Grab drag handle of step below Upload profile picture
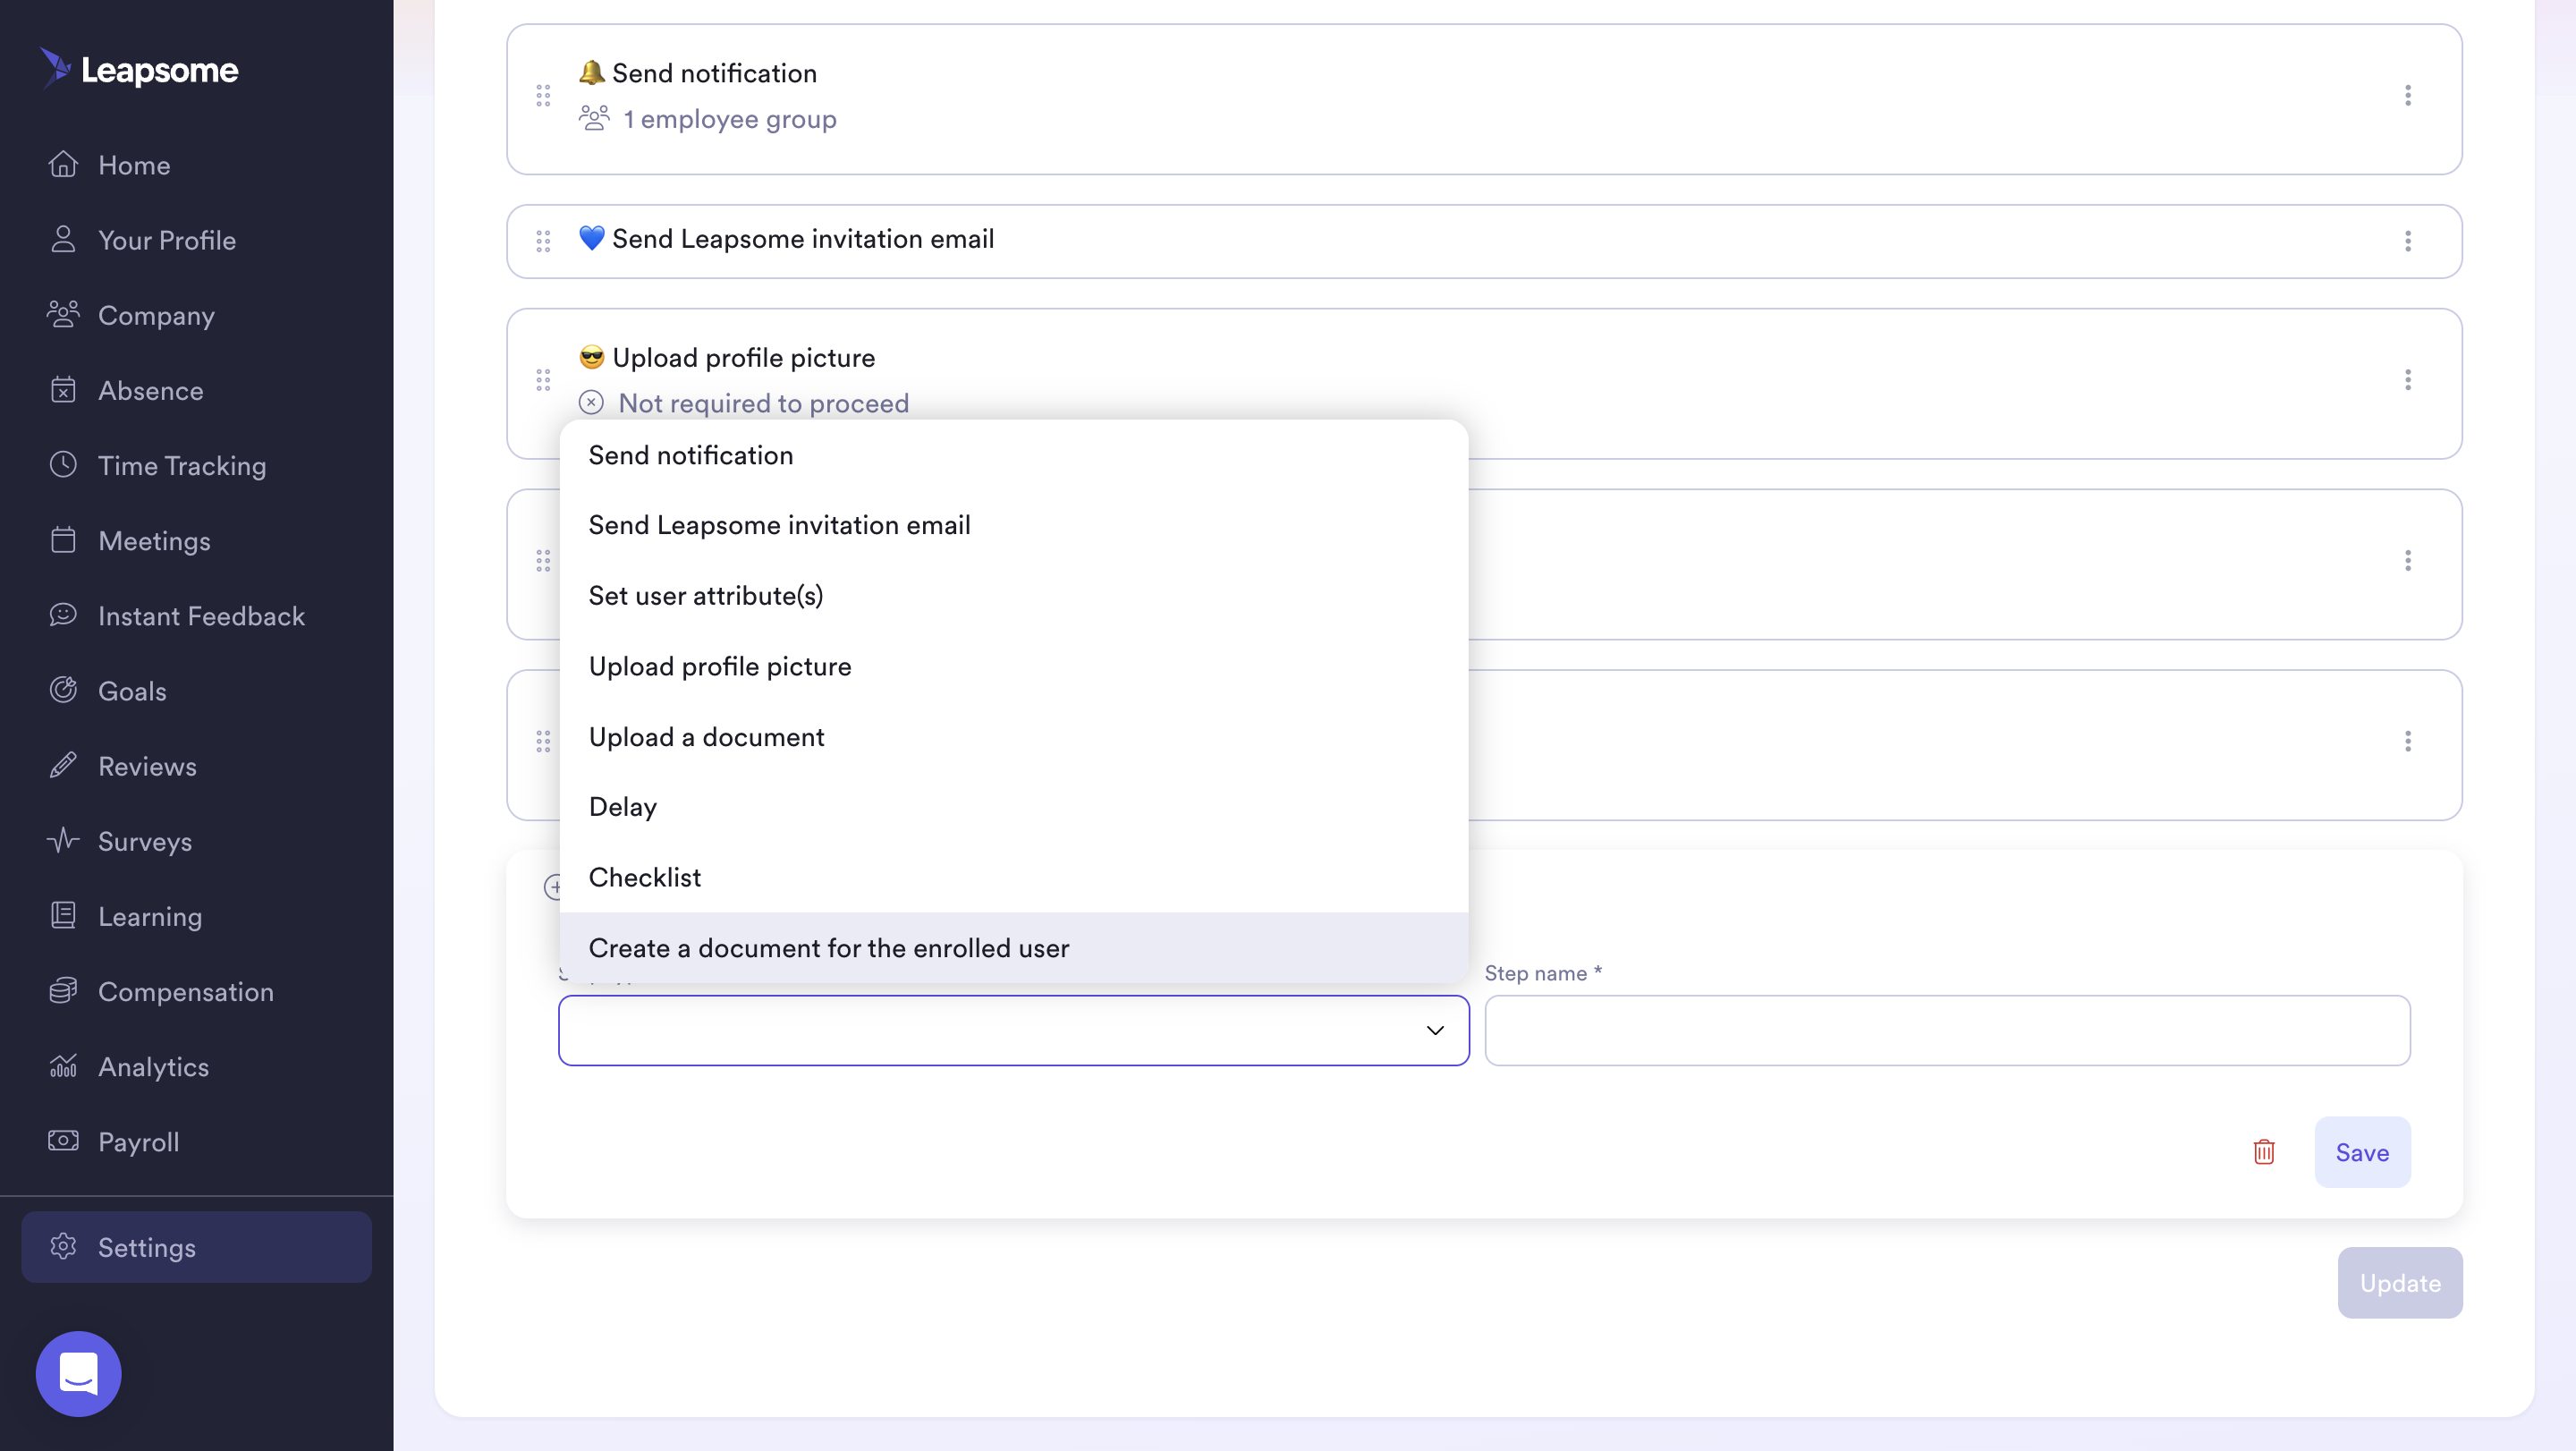The image size is (2576, 1451). click(x=543, y=561)
